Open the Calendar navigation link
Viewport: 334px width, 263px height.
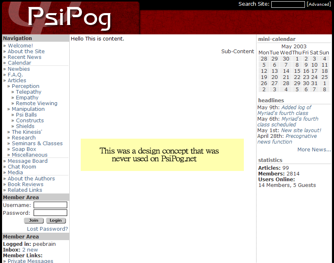point(19,63)
